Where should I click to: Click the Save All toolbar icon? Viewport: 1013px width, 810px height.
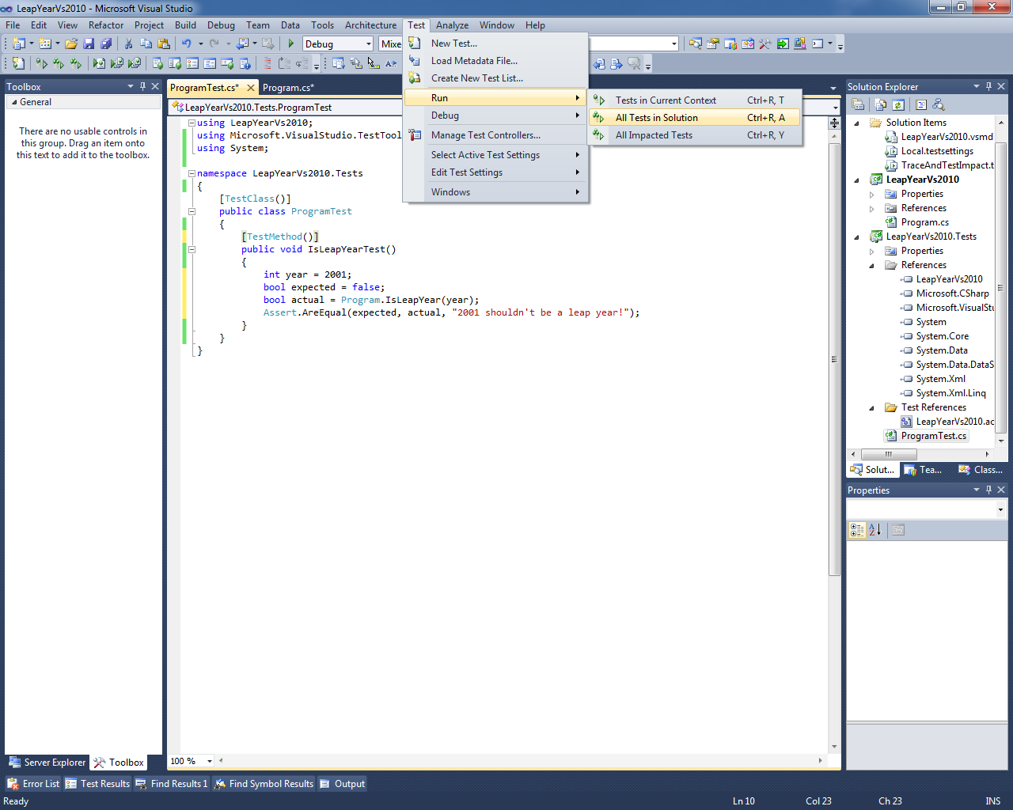pyautogui.click(x=106, y=44)
